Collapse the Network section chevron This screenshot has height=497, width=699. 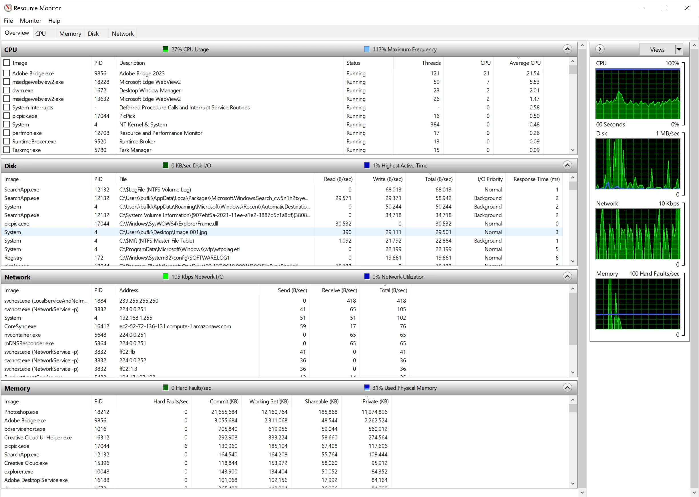567,276
